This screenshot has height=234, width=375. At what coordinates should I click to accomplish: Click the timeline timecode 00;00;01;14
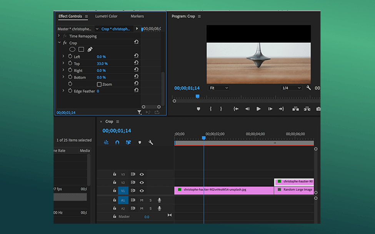(x=117, y=131)
